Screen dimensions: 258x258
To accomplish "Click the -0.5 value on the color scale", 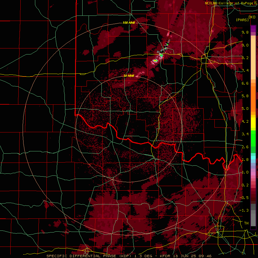I will coord(244,198).
